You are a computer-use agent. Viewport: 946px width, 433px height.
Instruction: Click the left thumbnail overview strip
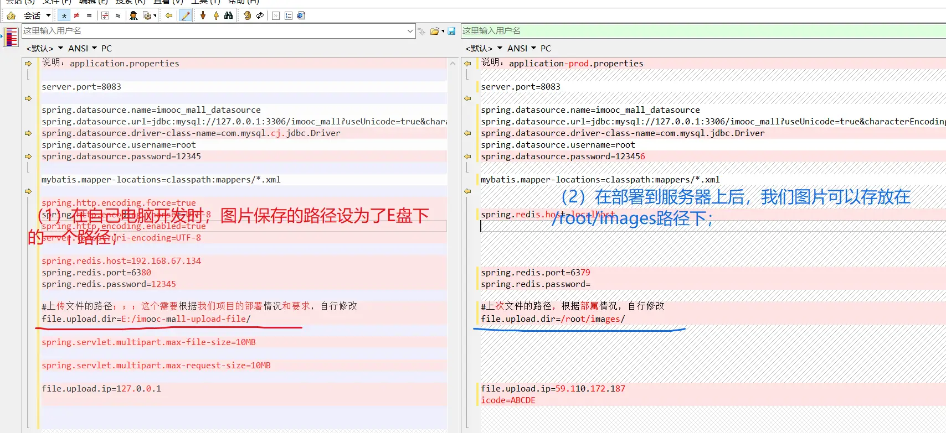point(11,38)
